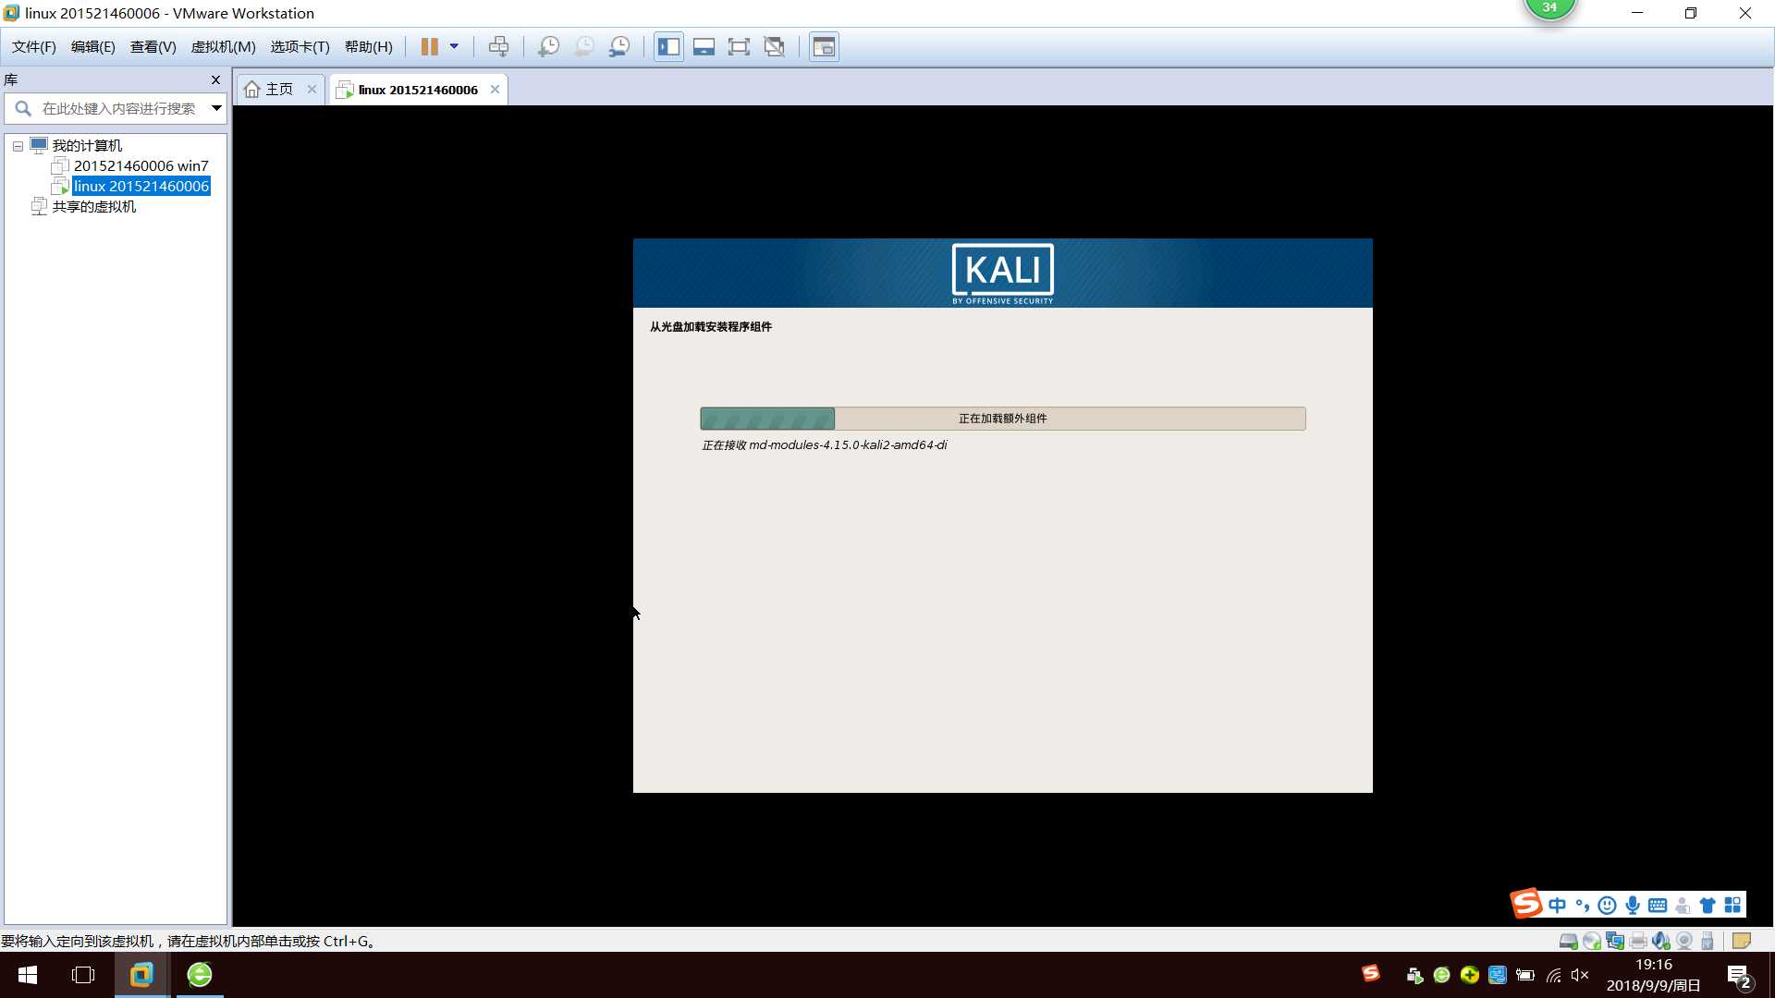
Task: Toggle the library sidebar view icon
Action: (669, 47)
